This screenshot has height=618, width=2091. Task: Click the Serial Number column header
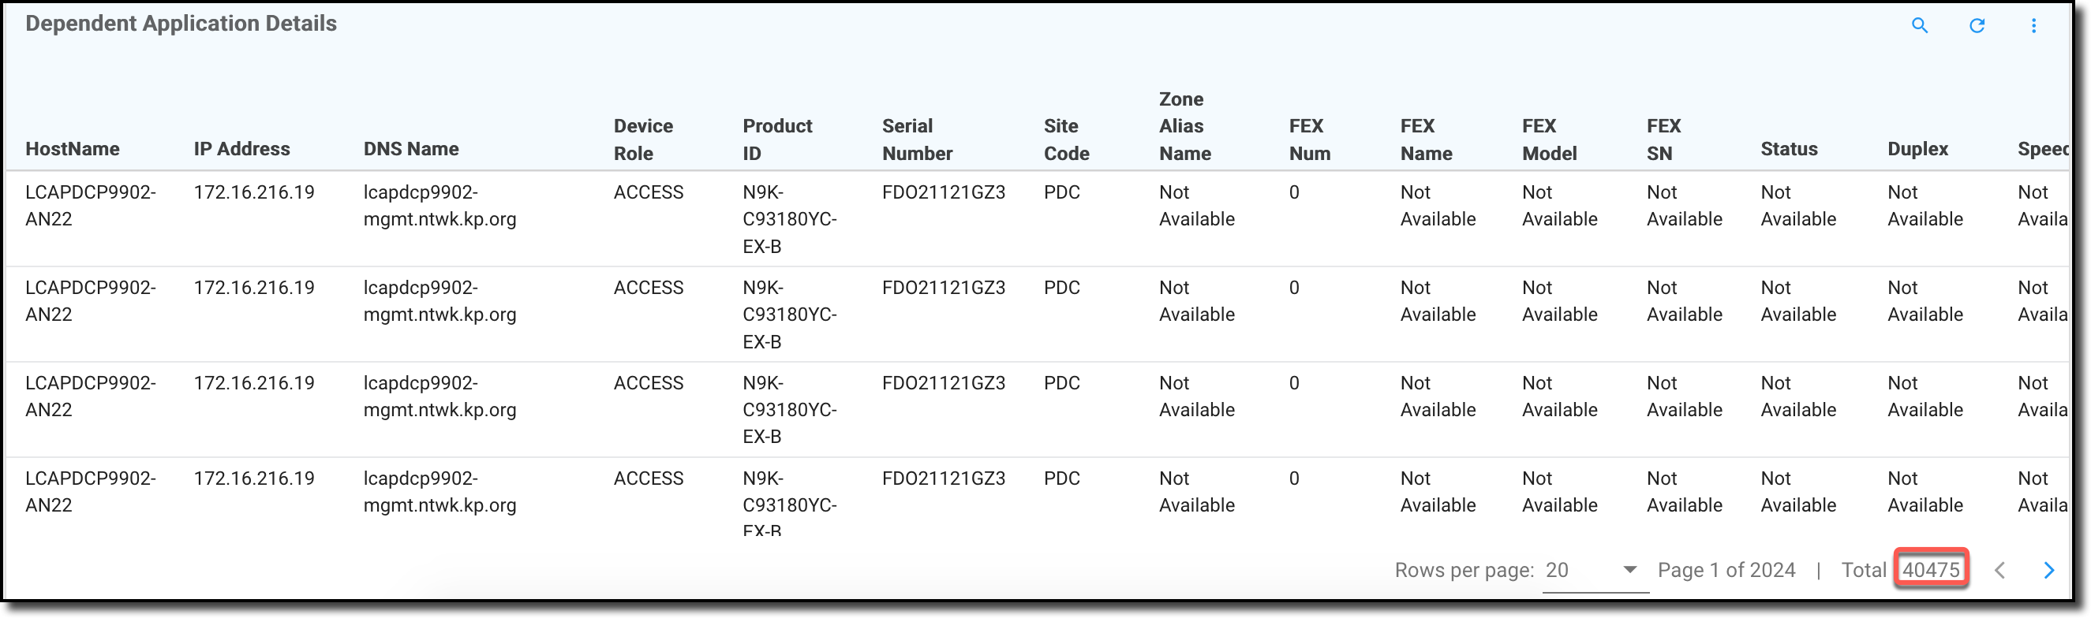coord(917,140)
